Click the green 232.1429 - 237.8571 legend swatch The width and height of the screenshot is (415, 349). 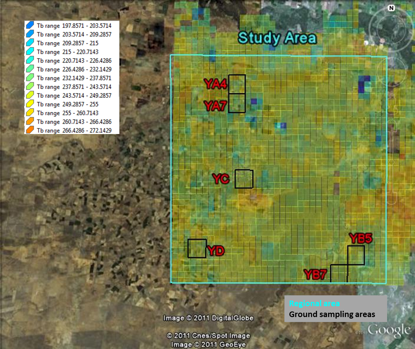tap(30, 78)
